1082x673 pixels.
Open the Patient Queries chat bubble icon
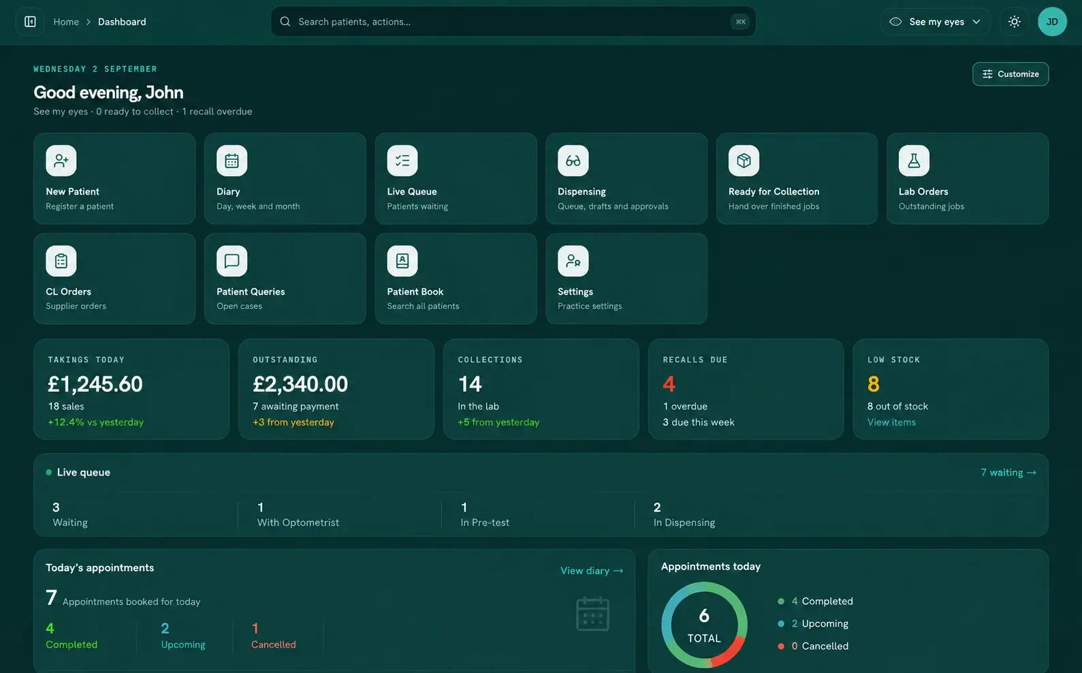tap(232, 261)
